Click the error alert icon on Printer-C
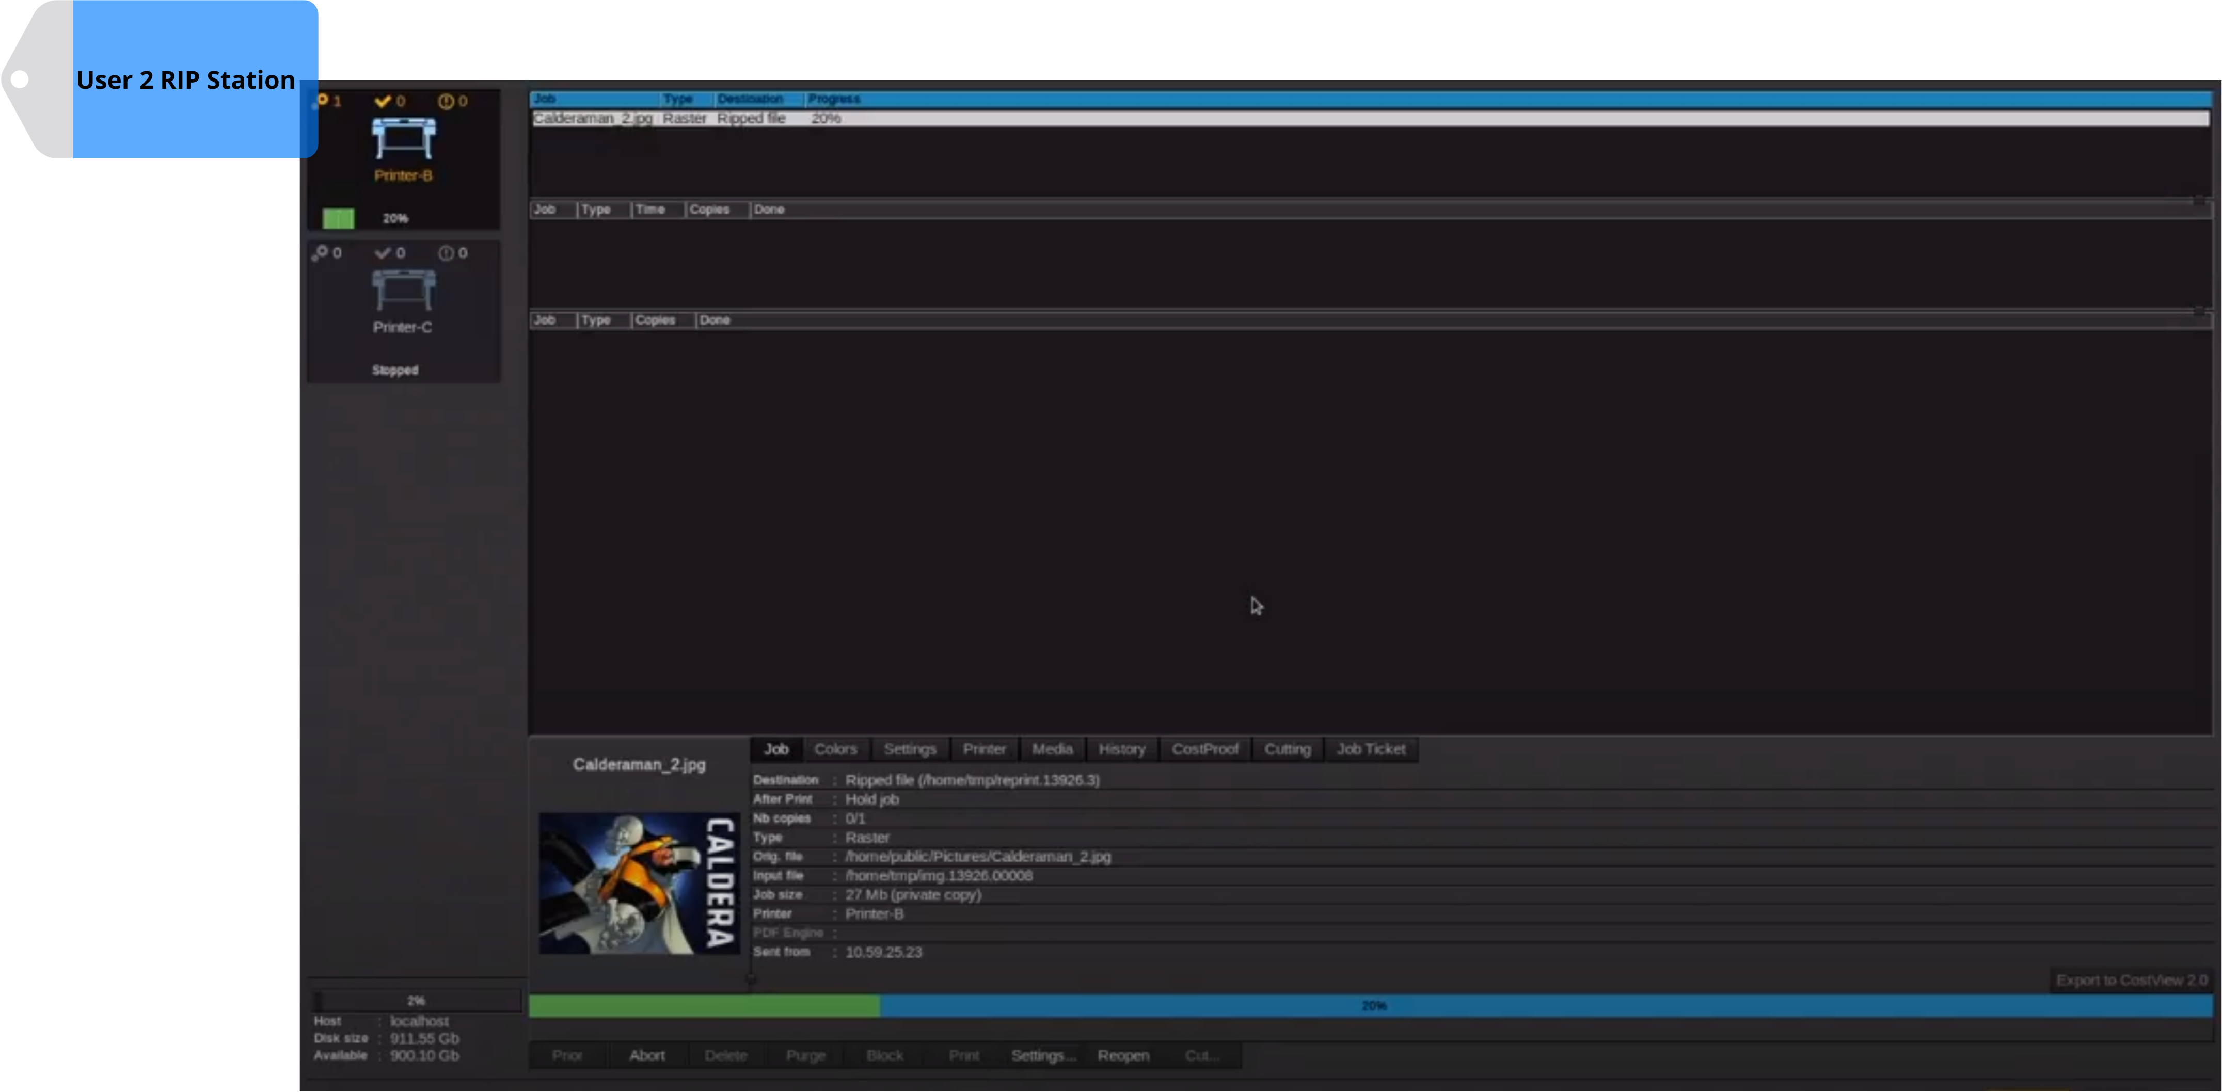This screenshot has height=1092, width=2222. pyautogui.click(x=446, y=253)
